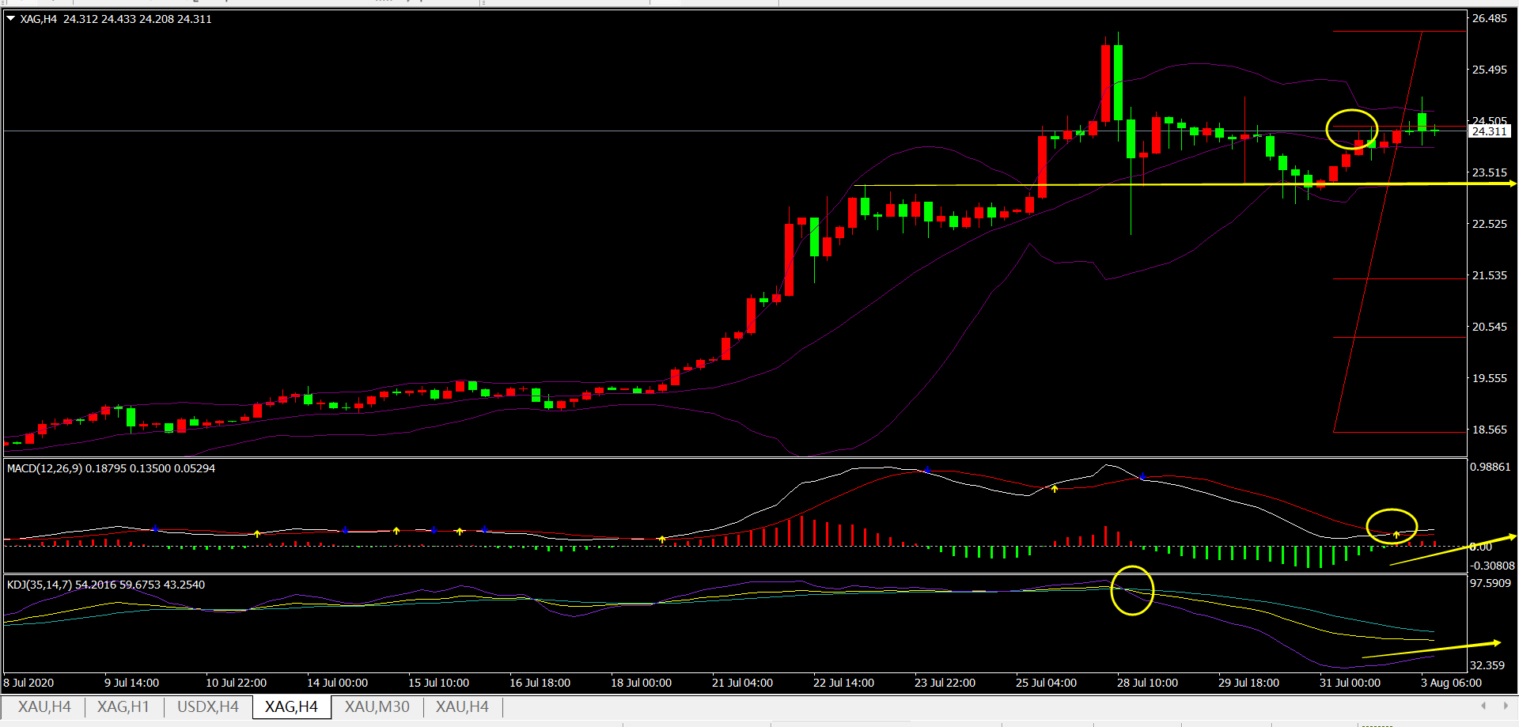
Task: Click the 28 Jul 10:00 time label
Action: click(x=1147, y=683)
